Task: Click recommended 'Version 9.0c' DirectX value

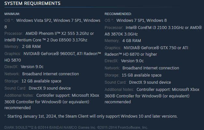Action: [132, 61]
